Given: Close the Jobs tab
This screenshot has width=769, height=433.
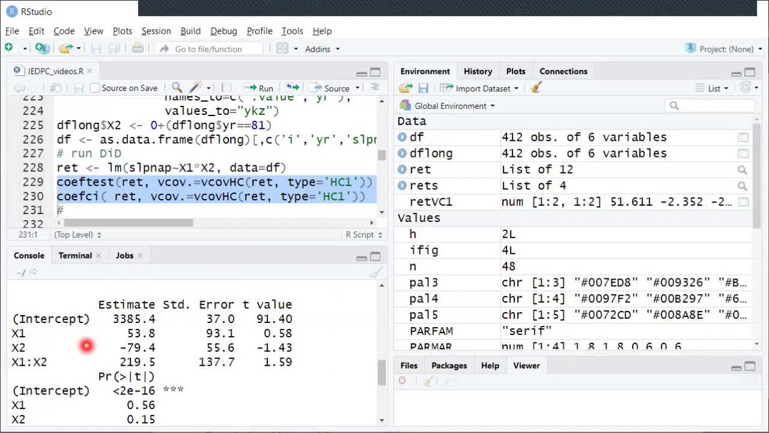Looking at the screenshot, I should coord(140,256).
